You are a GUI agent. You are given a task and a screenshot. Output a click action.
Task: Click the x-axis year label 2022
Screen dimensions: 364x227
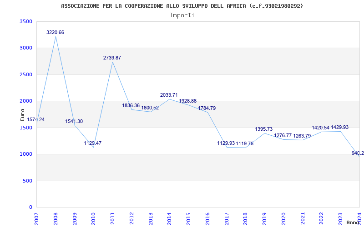click(322, 219)
